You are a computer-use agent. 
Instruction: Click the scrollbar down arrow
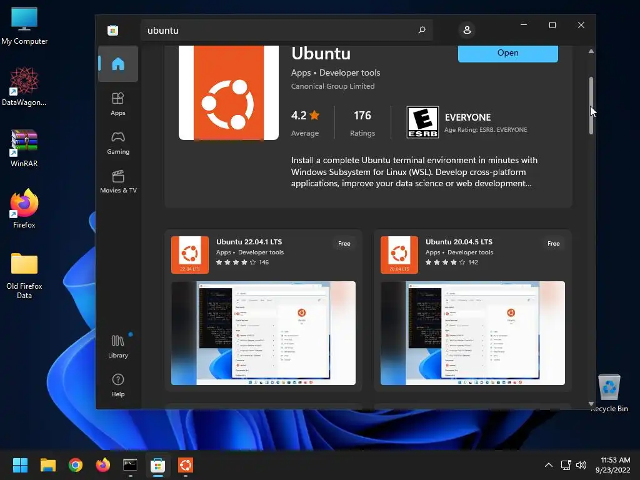pos(591,404)
